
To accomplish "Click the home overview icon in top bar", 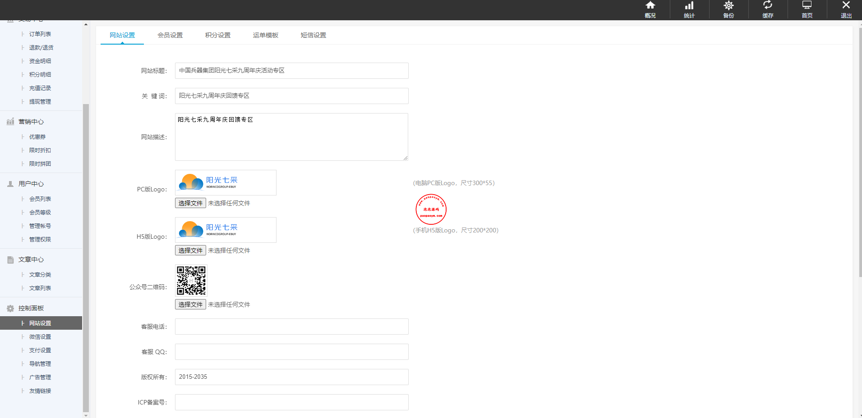I will click(650, 6).
